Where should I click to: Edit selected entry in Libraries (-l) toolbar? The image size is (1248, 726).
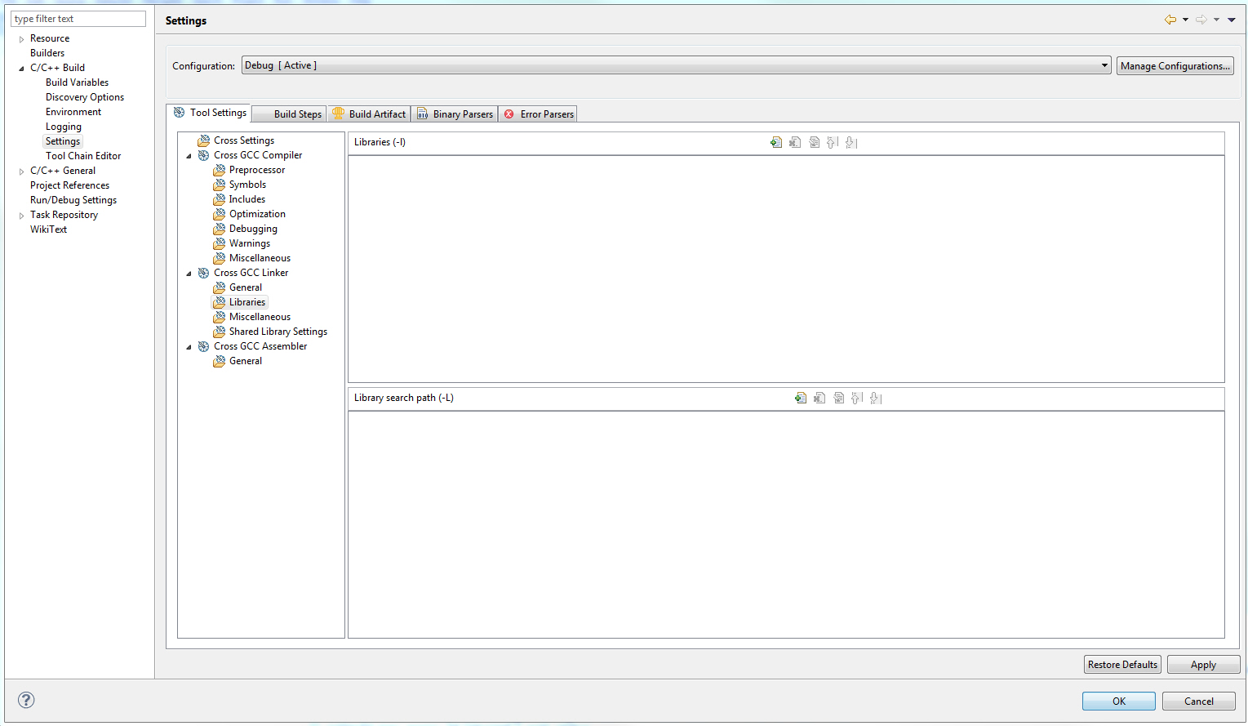814,142
